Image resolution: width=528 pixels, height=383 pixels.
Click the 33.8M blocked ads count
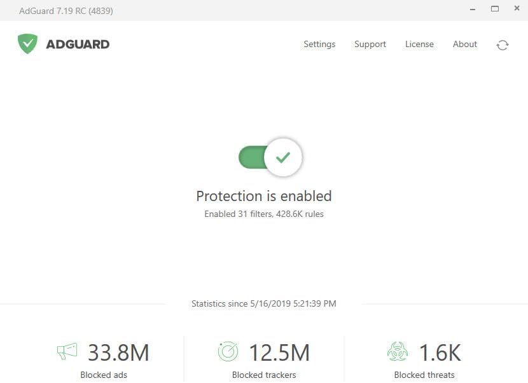click(x=118, y=352)
